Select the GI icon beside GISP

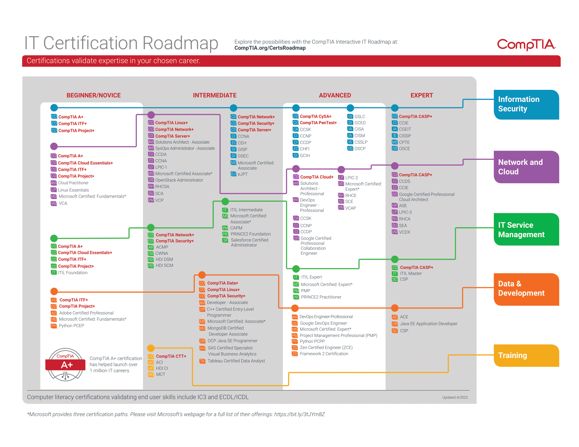[233, 149]
